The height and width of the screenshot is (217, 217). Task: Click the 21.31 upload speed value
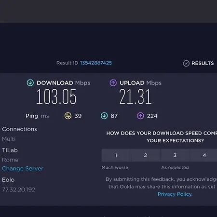pyautogui.click(x=136, y=97)
